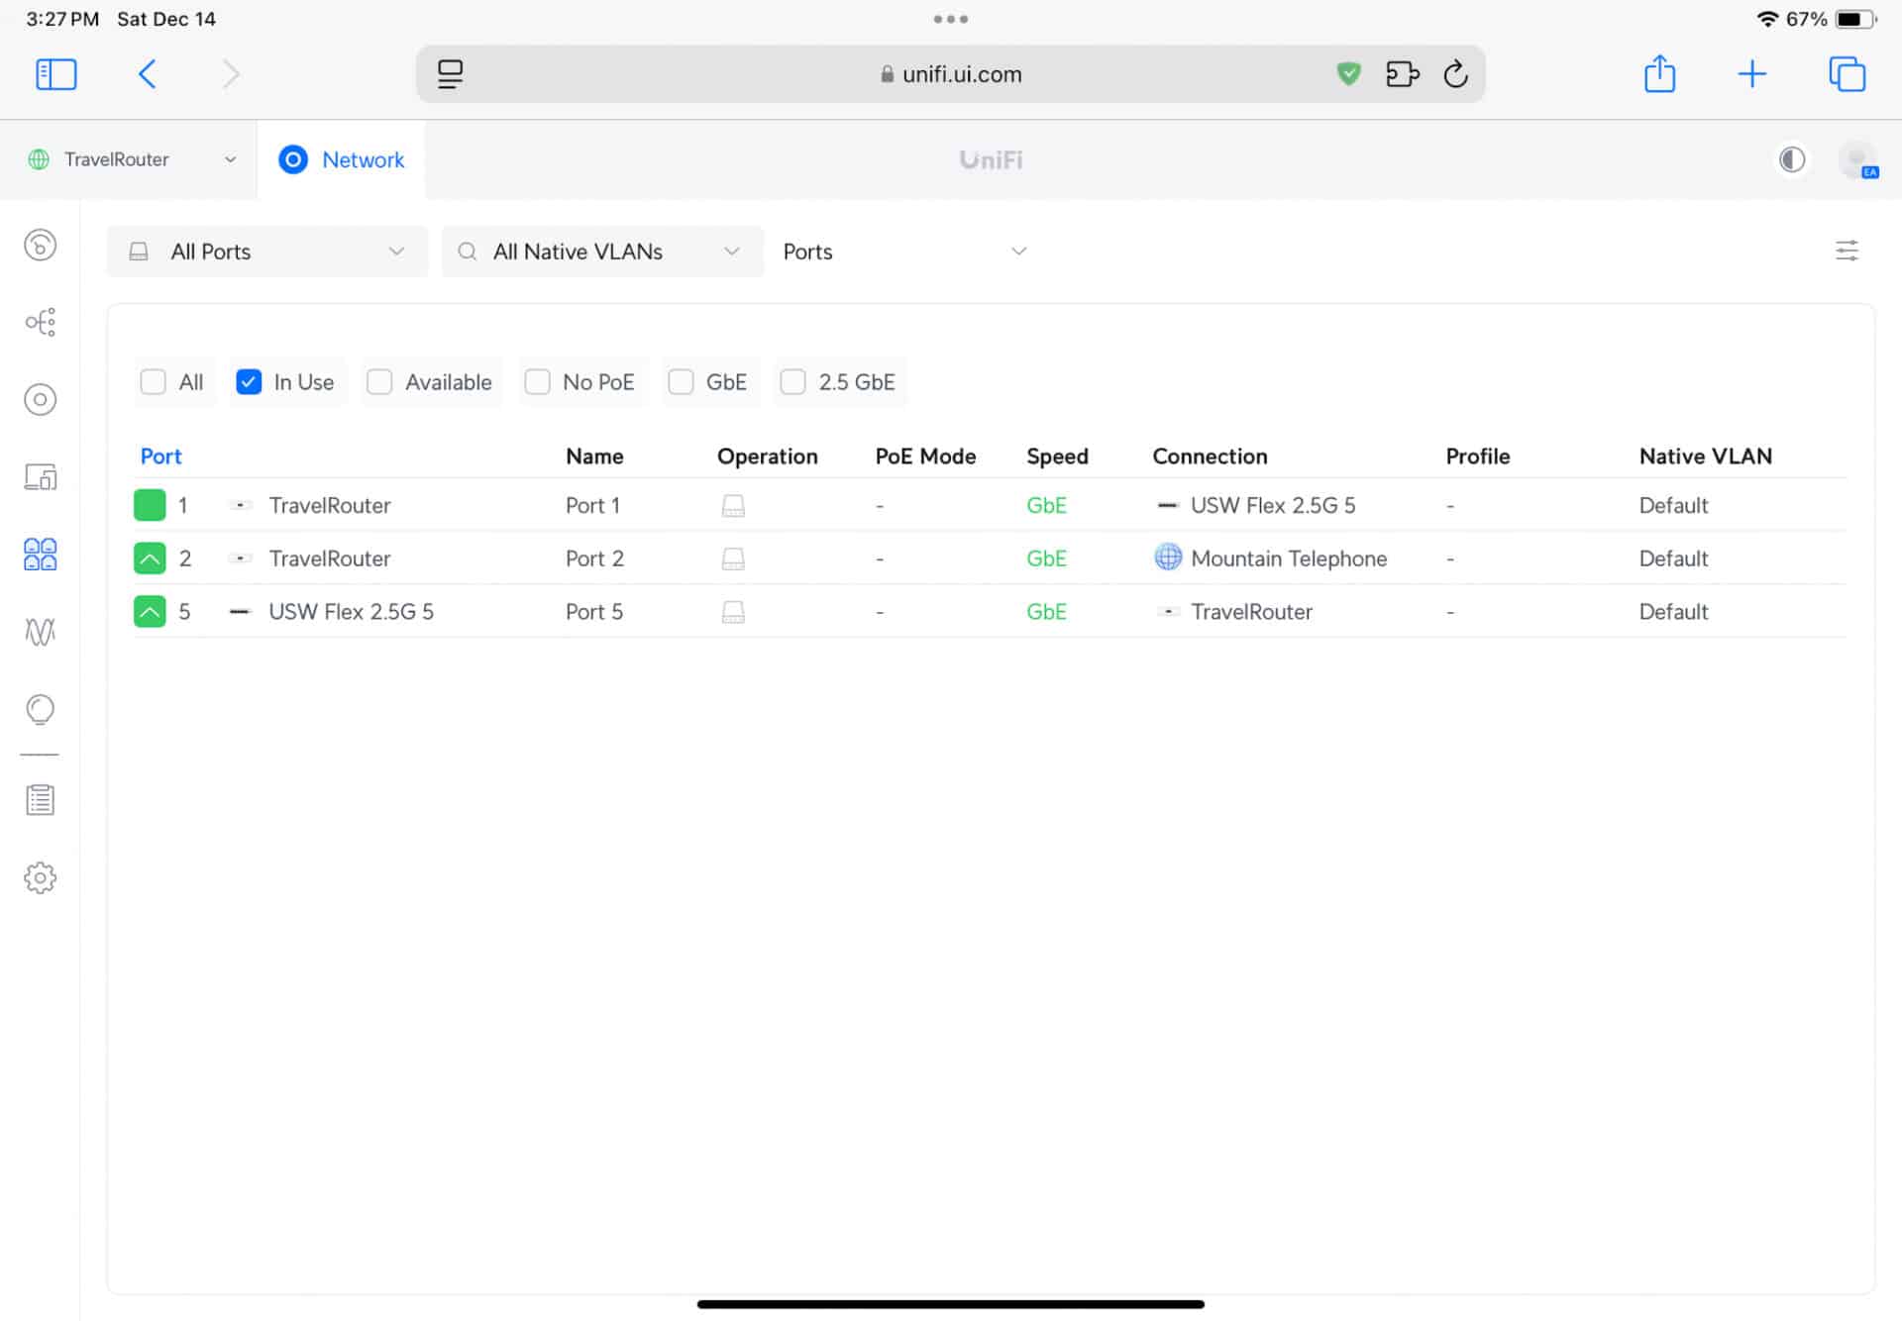Check the Available filter checkbox
The image size is (1902, 1321).
[379, 382]
